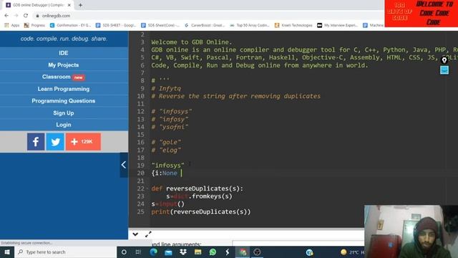The image size is (458, 258).
Task: Open Cortana circle icon on taskbar
Action: click(124, 252)
